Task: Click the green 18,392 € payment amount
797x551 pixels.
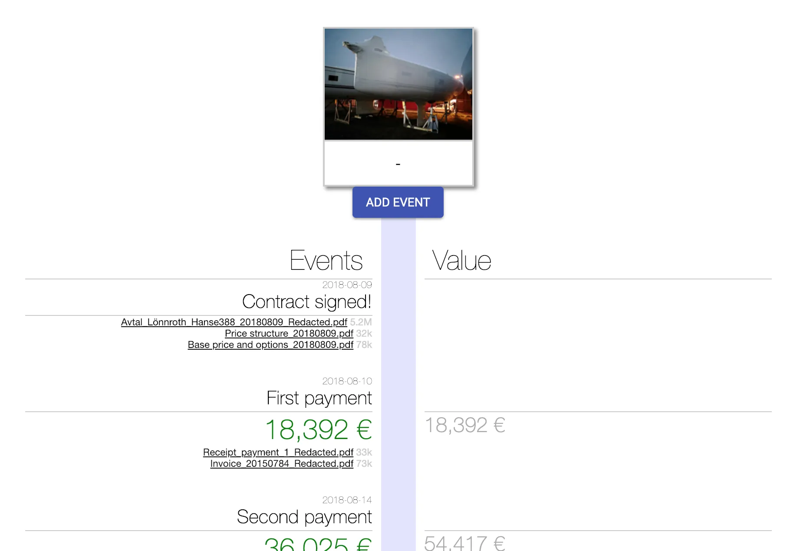Action: pos(318,430)
